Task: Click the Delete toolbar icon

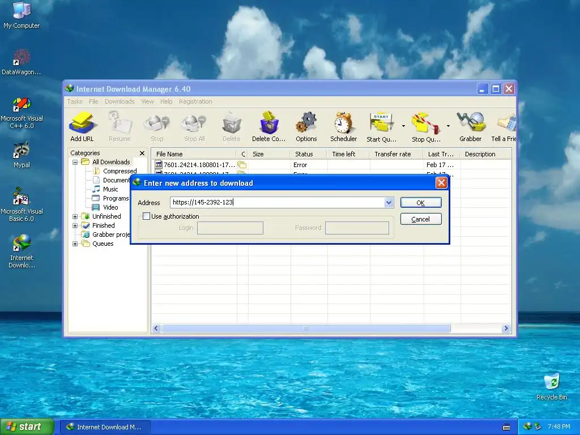Action: point(232,123)
